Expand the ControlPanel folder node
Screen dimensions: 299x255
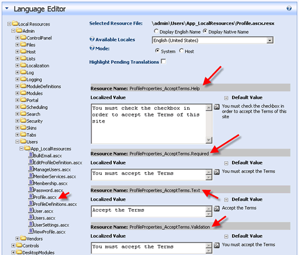(17, 38)
